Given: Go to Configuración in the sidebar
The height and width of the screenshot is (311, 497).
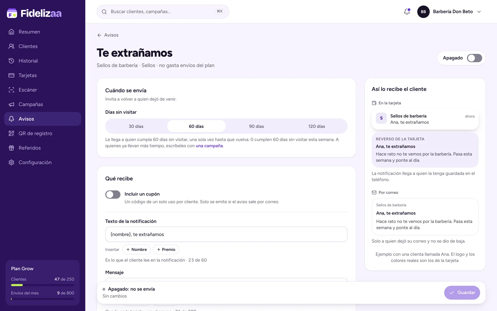Looking at the screenshot, I should [43, 162].
